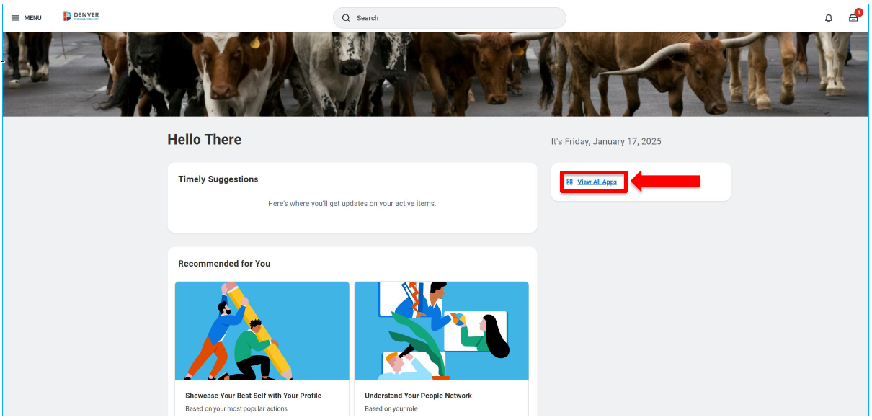This screenshot has height=420, width=872.
Task: Click the grid icon beside View All Apps
Action: point(569,182)
